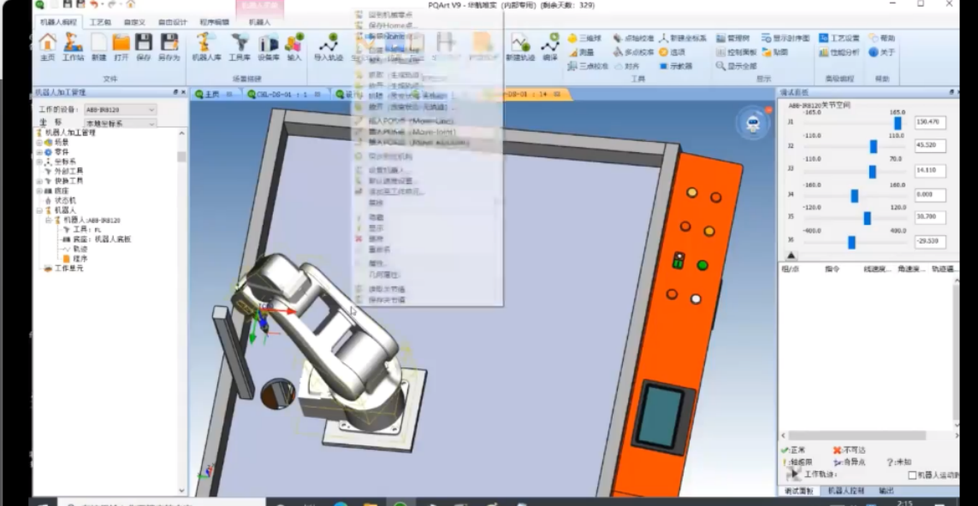Collapse the 机器人 tree node
Screen dimensions: 978x506
point(39,210)
